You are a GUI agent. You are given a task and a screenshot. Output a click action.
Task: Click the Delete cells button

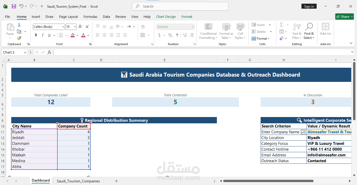(x=259, y=31)
